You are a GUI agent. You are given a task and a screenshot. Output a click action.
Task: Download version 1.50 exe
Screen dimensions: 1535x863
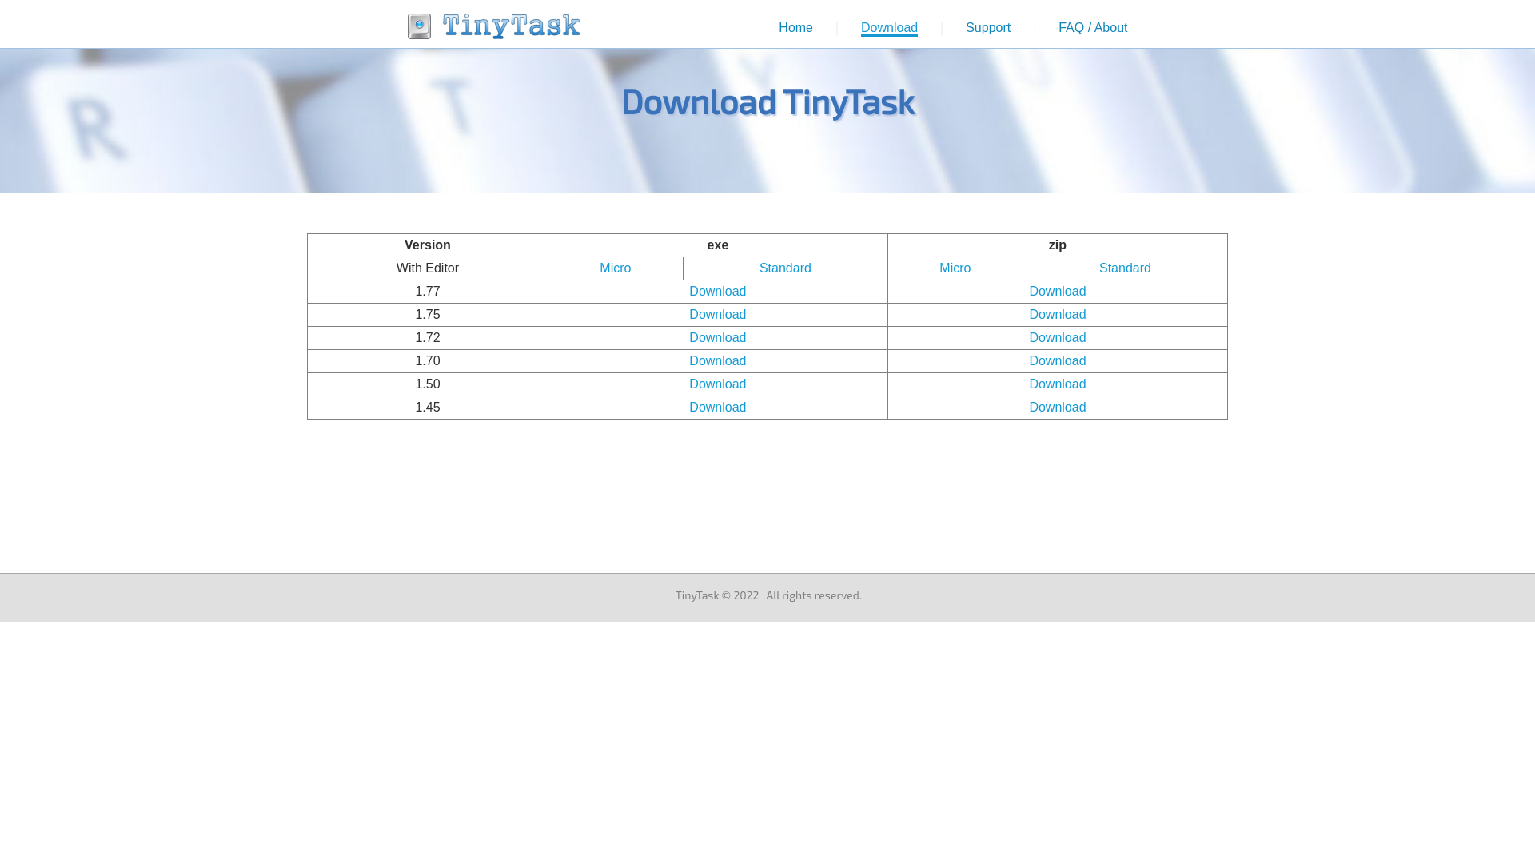coord(718,384)
